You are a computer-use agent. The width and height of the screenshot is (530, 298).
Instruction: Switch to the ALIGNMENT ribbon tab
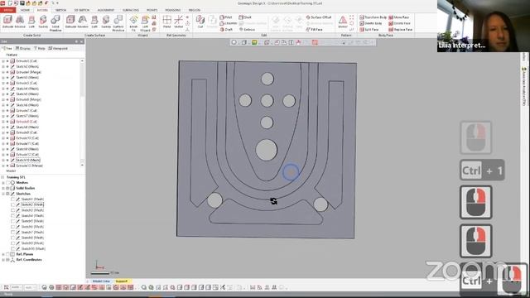pyautogui.click(x=106, y=10)
